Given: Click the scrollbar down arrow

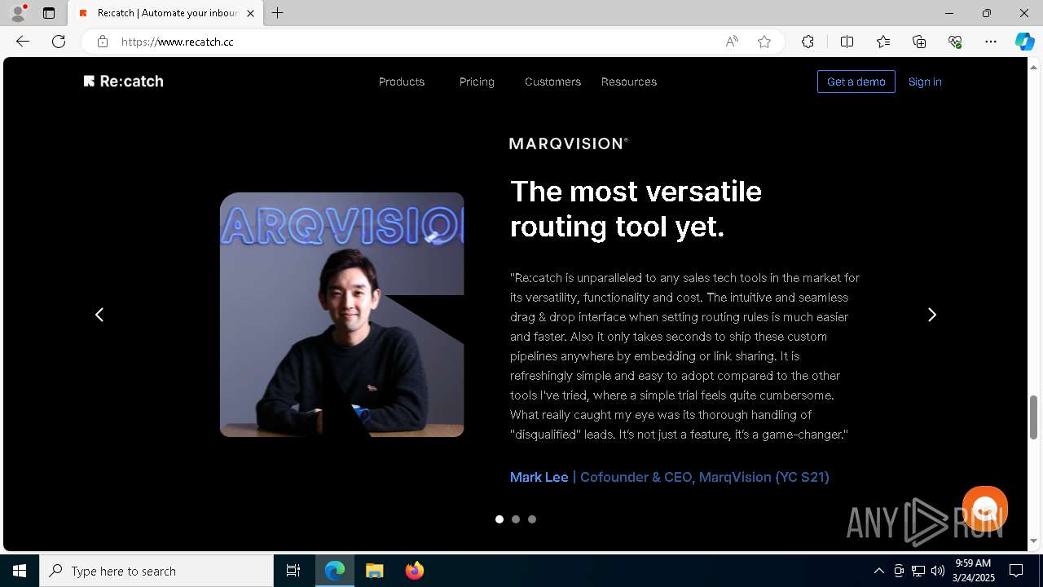Looking at the screenshot, I should pos(1034,541).
